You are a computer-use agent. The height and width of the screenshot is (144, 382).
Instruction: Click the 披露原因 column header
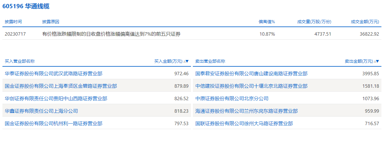pyautogui.click(x=51, y=22)
